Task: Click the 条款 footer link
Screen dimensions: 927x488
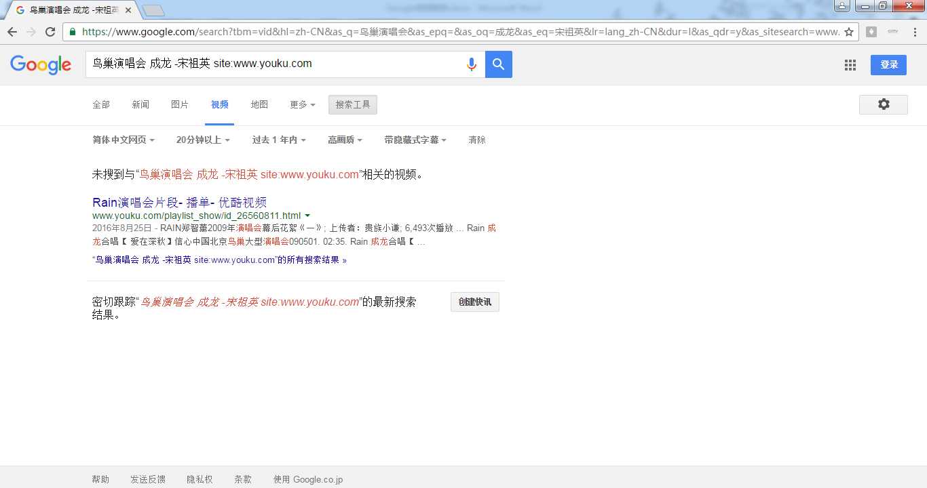Action: coord(243,479)
